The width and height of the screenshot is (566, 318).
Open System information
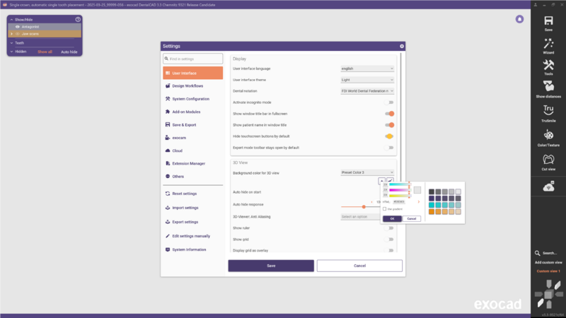pyautogui.click(x=189, y=249)
